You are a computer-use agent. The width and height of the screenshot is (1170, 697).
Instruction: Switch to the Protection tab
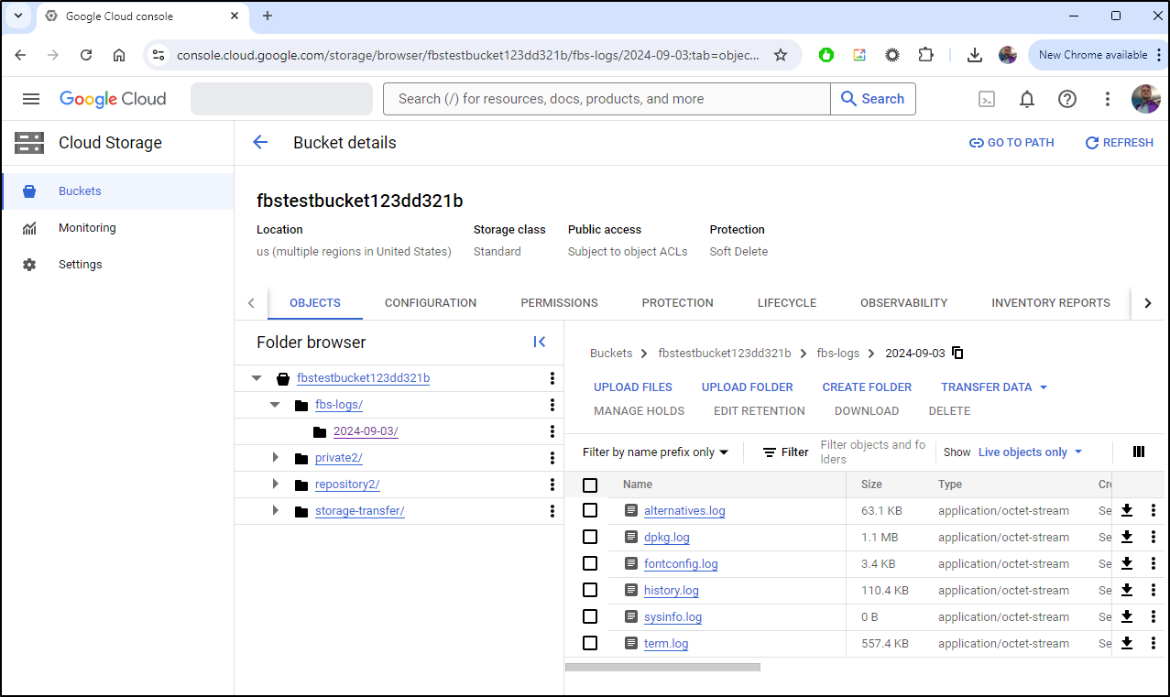point(677,303)
